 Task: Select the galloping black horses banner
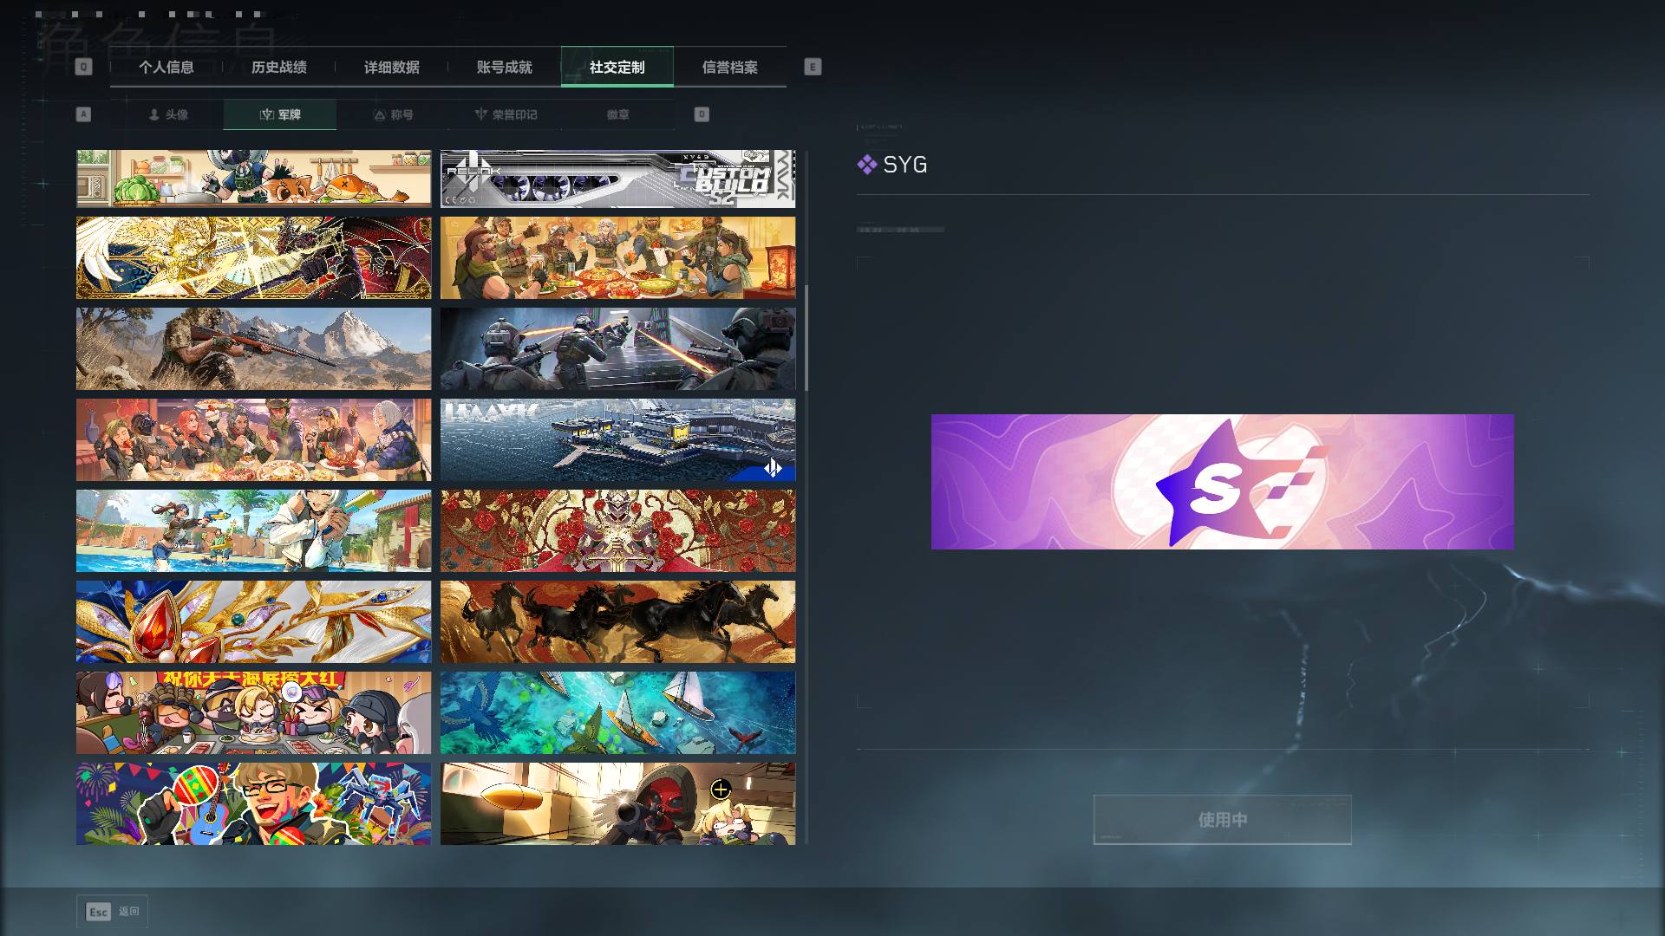click(617, 621)
